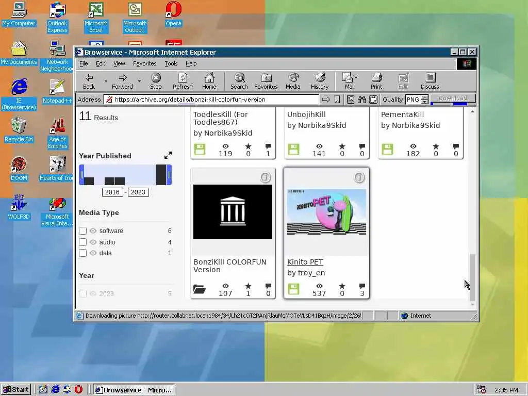This screenshot has height=396, width=528.
Task: Click the Discuss toolbar button
Action: coord(430,81)
